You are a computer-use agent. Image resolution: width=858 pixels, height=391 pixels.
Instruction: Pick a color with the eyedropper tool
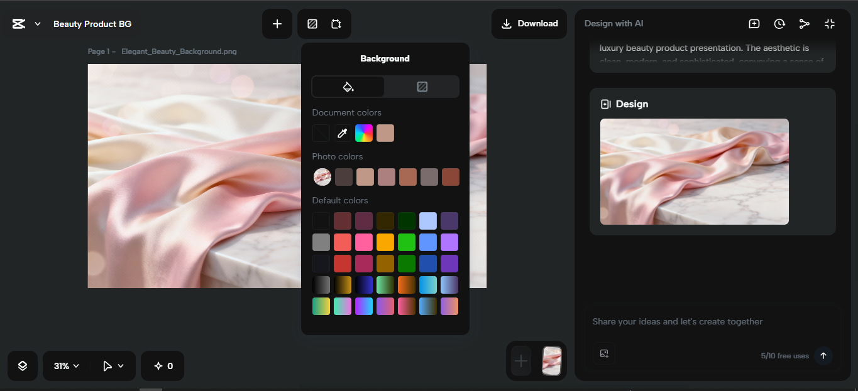pyautogui.click(x=343, y=132)
